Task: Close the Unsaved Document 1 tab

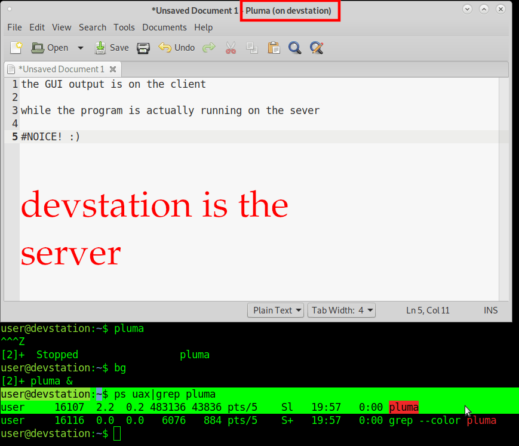Action: click(x=113, y=69)
